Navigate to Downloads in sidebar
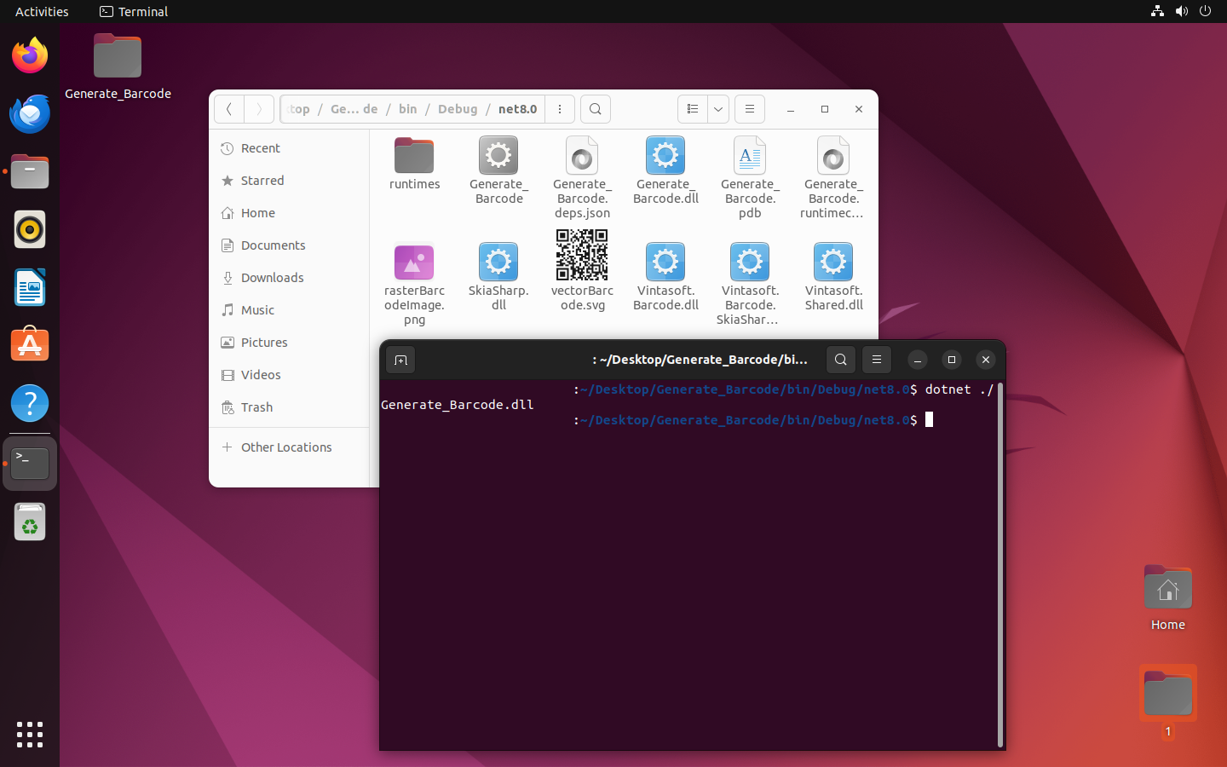1227x767 pixels. click(x=272, y=278)
